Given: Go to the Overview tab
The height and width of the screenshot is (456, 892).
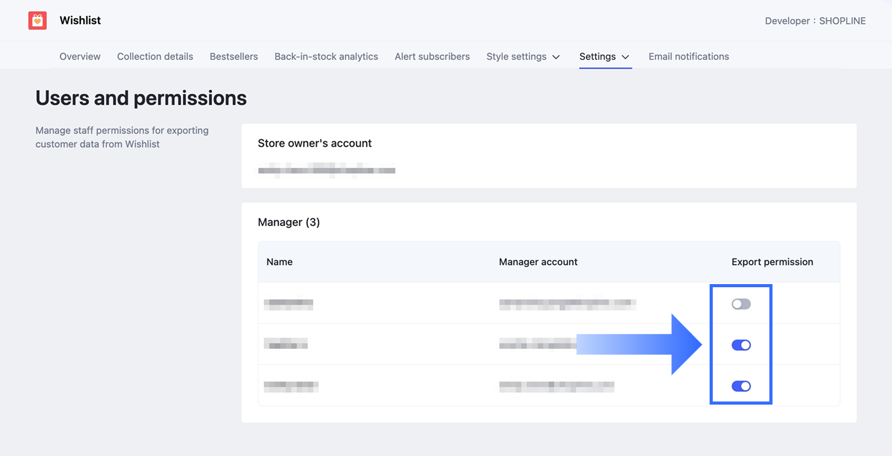Looking at the screenshot, I should [80, 57].
